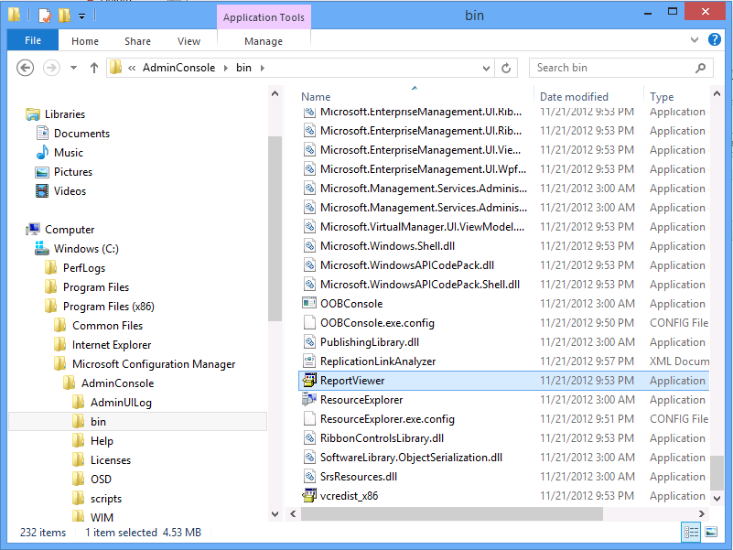Viewport: 733px width, 550px height.
Task: Click the Up one level arrow
Action: pos(94,68)
